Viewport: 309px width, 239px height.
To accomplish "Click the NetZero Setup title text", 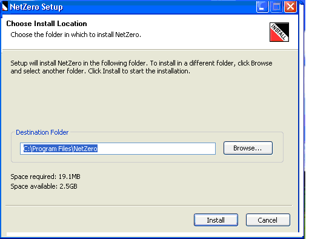I will [x=36, y=7].
